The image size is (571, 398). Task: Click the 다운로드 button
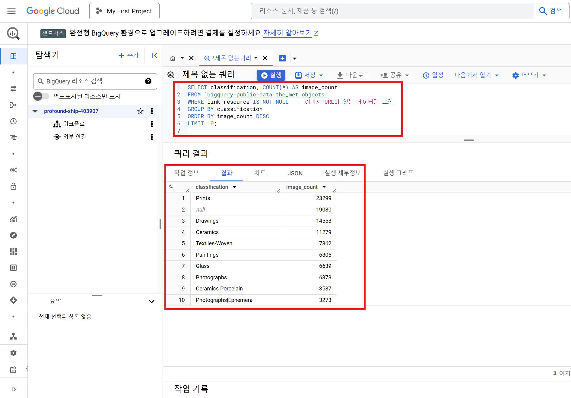point(353,75)
